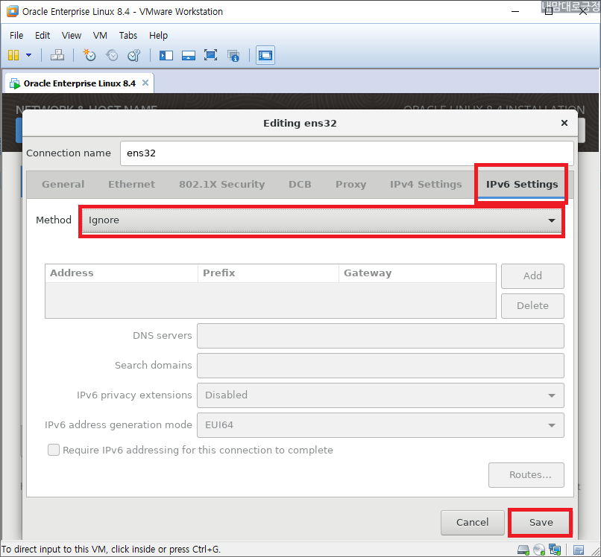The image size is (601, 557).
Task: Click the Prefix column header
Action: click(x=268, y=273)
